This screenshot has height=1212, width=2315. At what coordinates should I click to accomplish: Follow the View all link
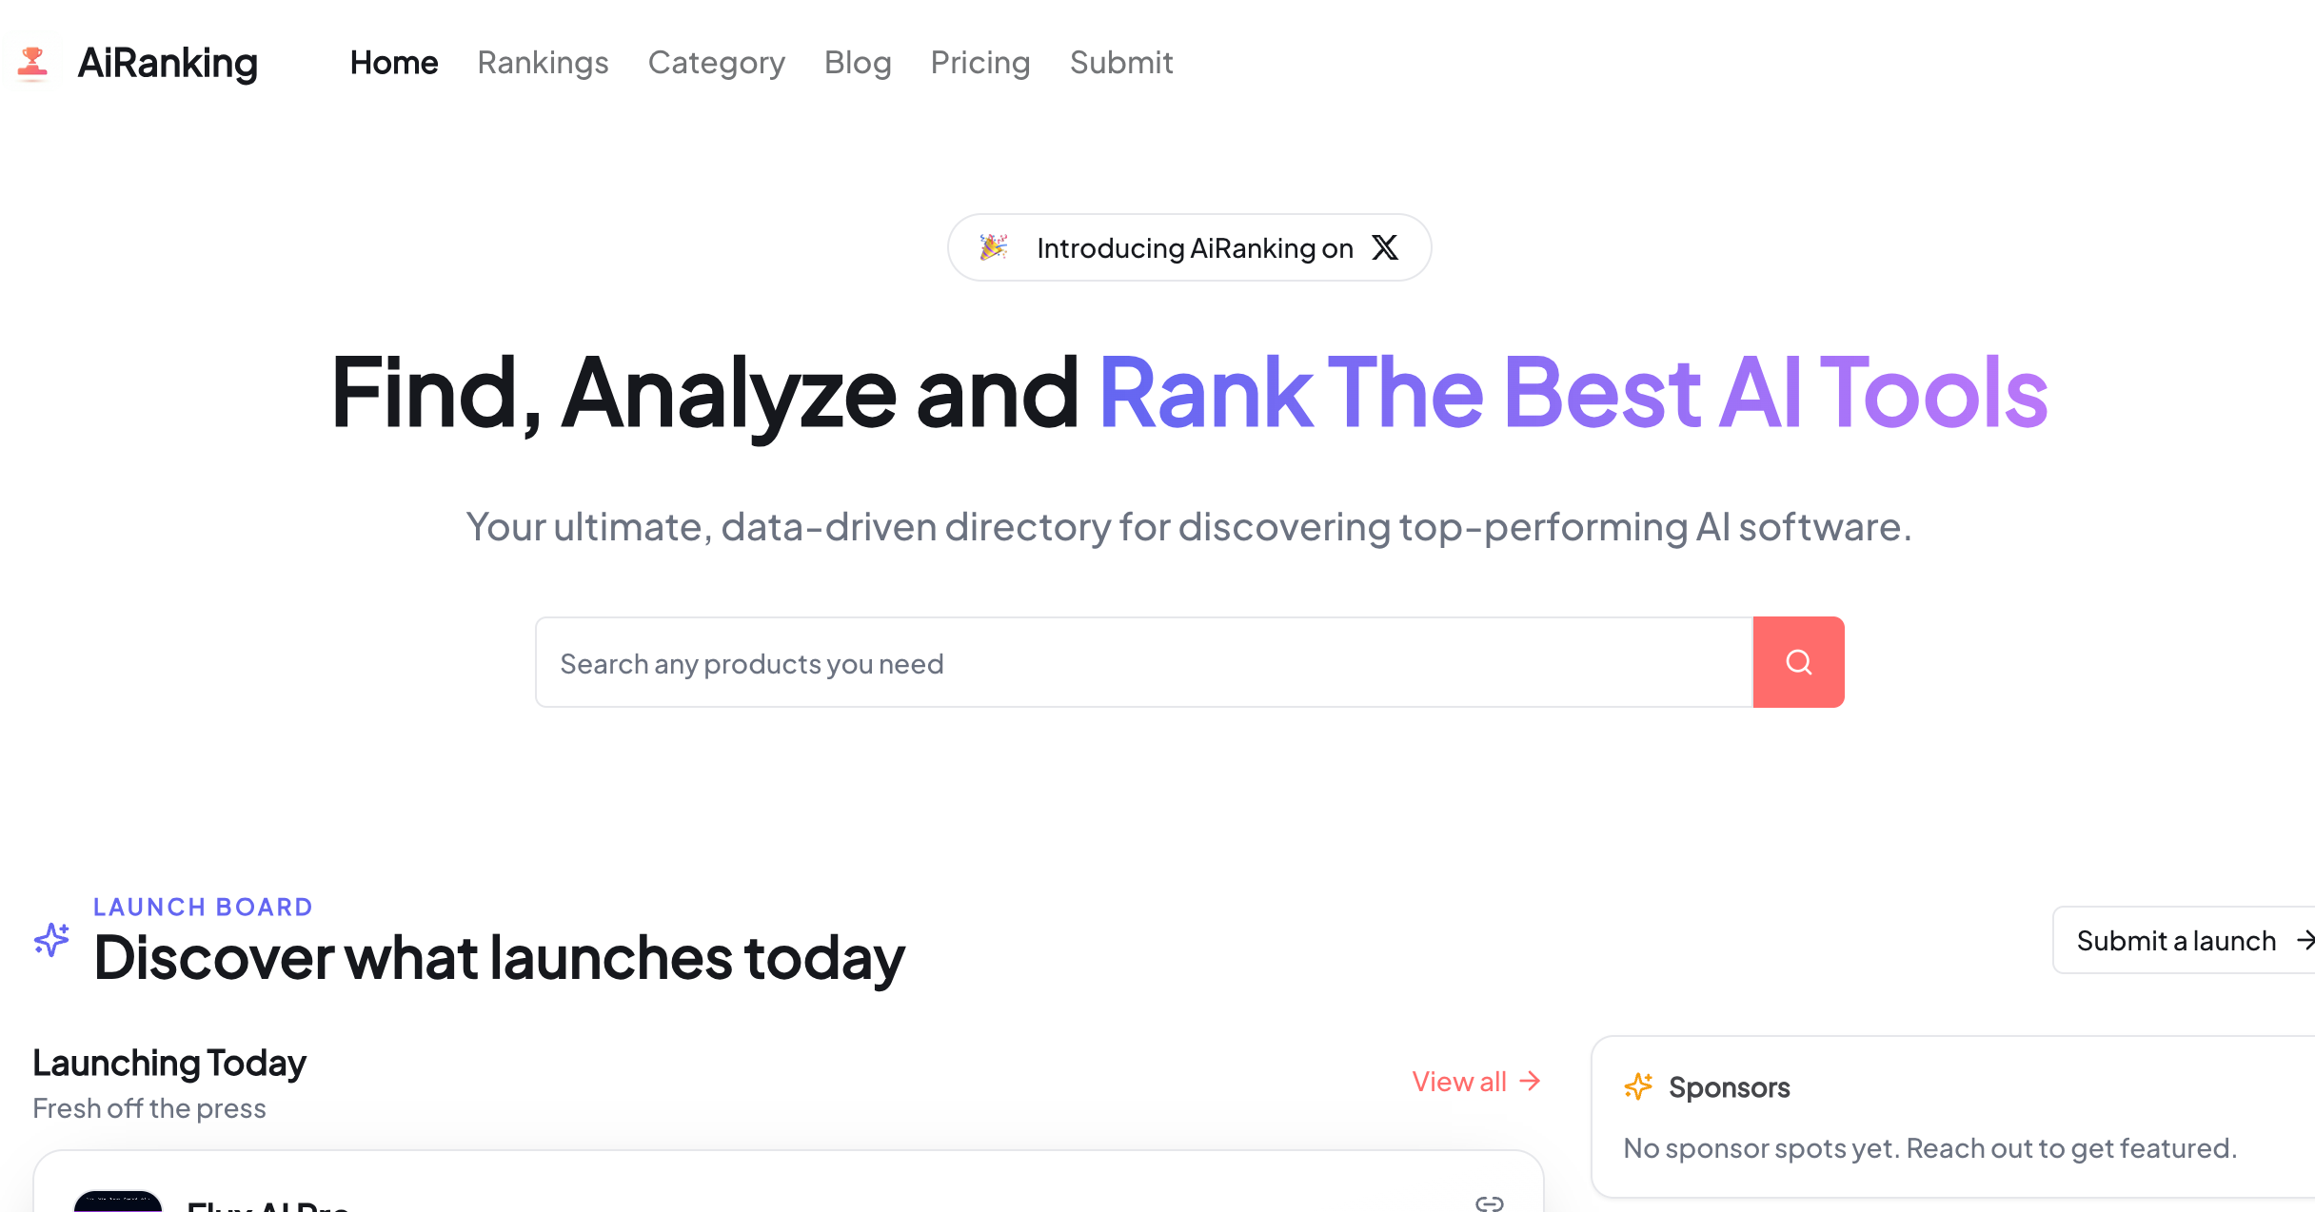[x=1458, y=1082]
